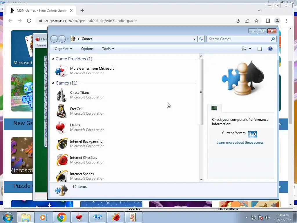Image resolution: width=297 pixels, height=223 pixels.
Task: Click the search magnifier in Search Games
Action: (273, 39)
